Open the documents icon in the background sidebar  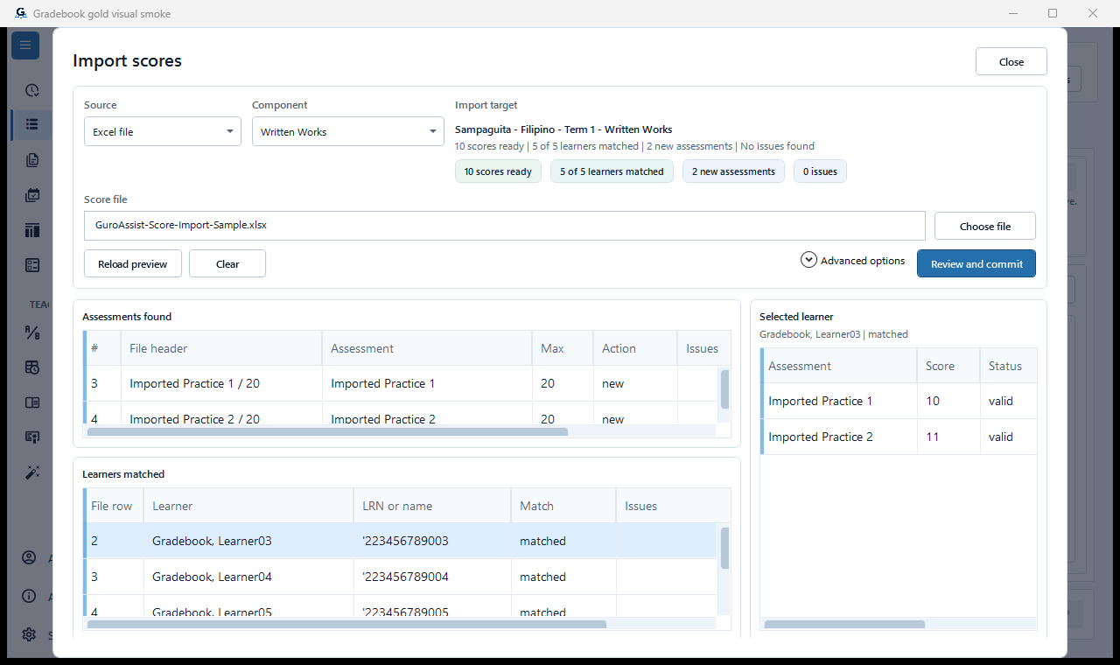(x=32, y=160)
